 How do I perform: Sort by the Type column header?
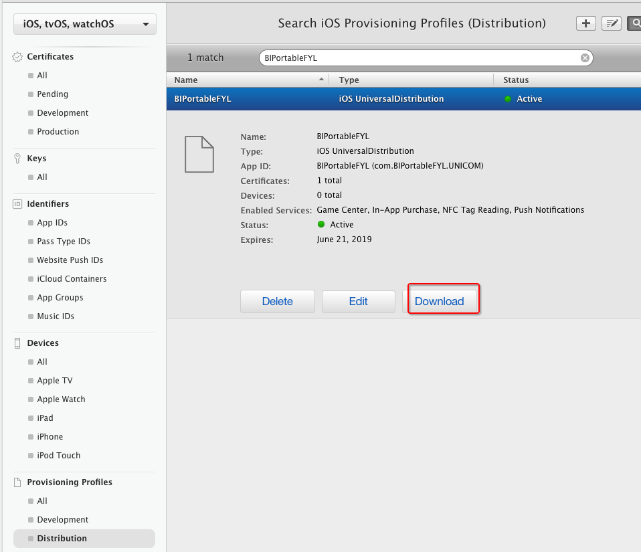tap(411, 80)
